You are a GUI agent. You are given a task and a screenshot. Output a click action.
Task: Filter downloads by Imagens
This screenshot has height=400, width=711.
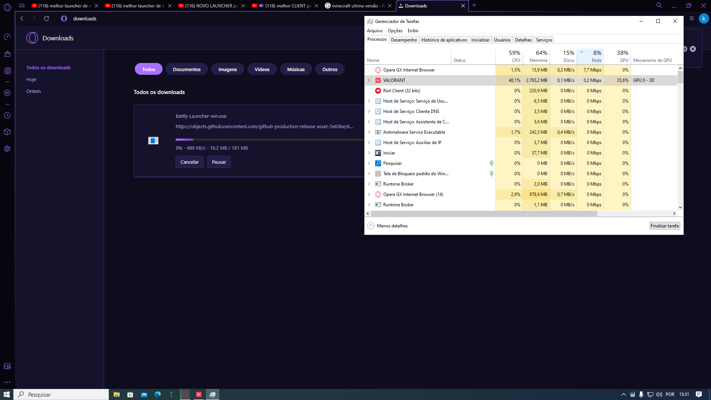tap(227, 69)
